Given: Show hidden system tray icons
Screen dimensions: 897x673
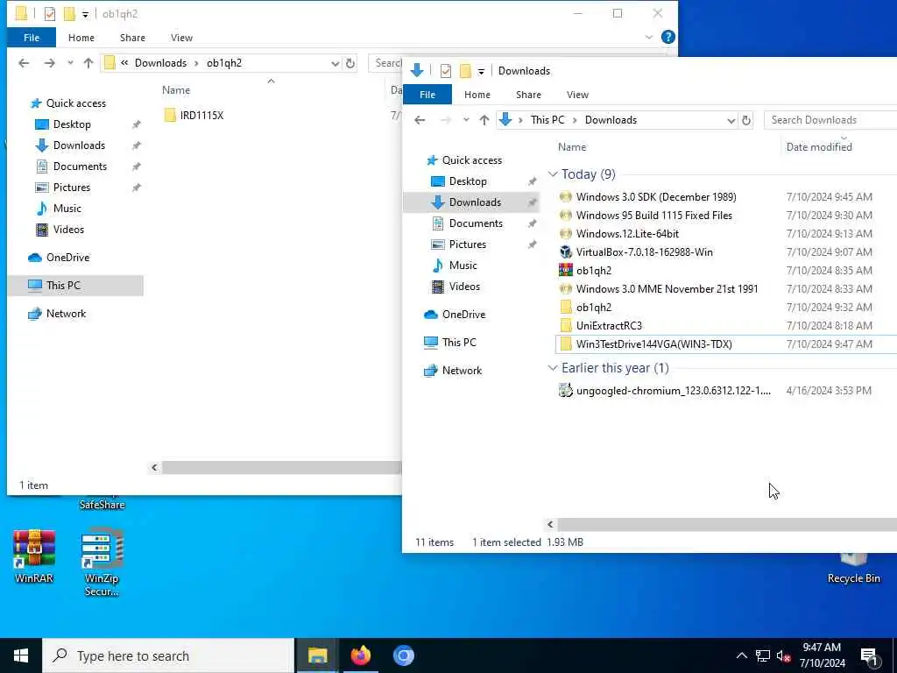Looking at the screenshot, I should (741, 656).
